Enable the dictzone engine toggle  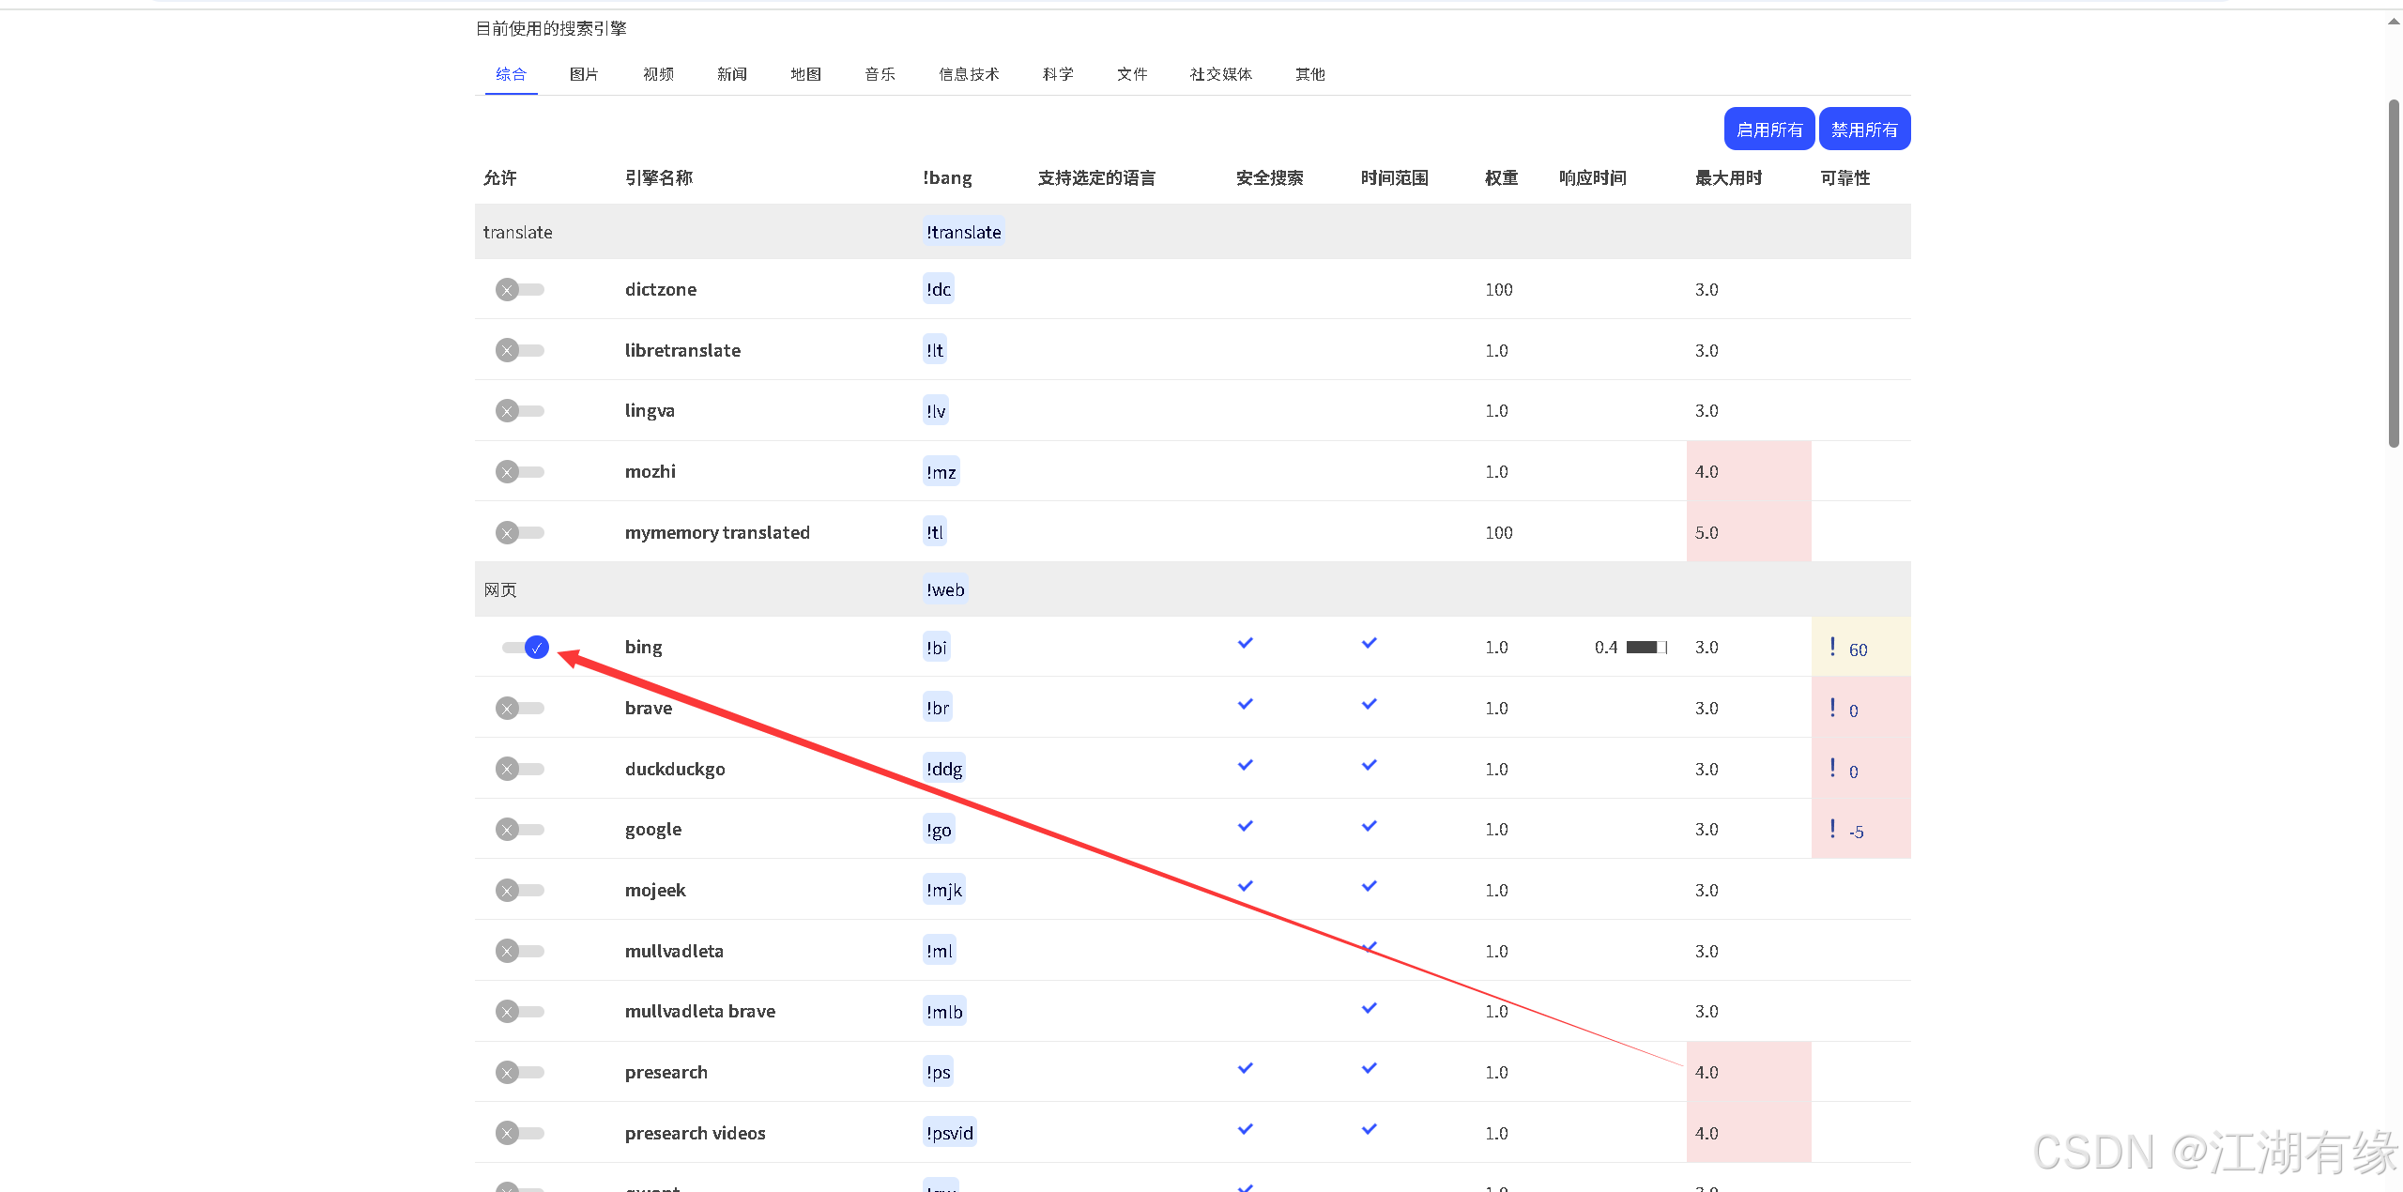coord(519,290)
